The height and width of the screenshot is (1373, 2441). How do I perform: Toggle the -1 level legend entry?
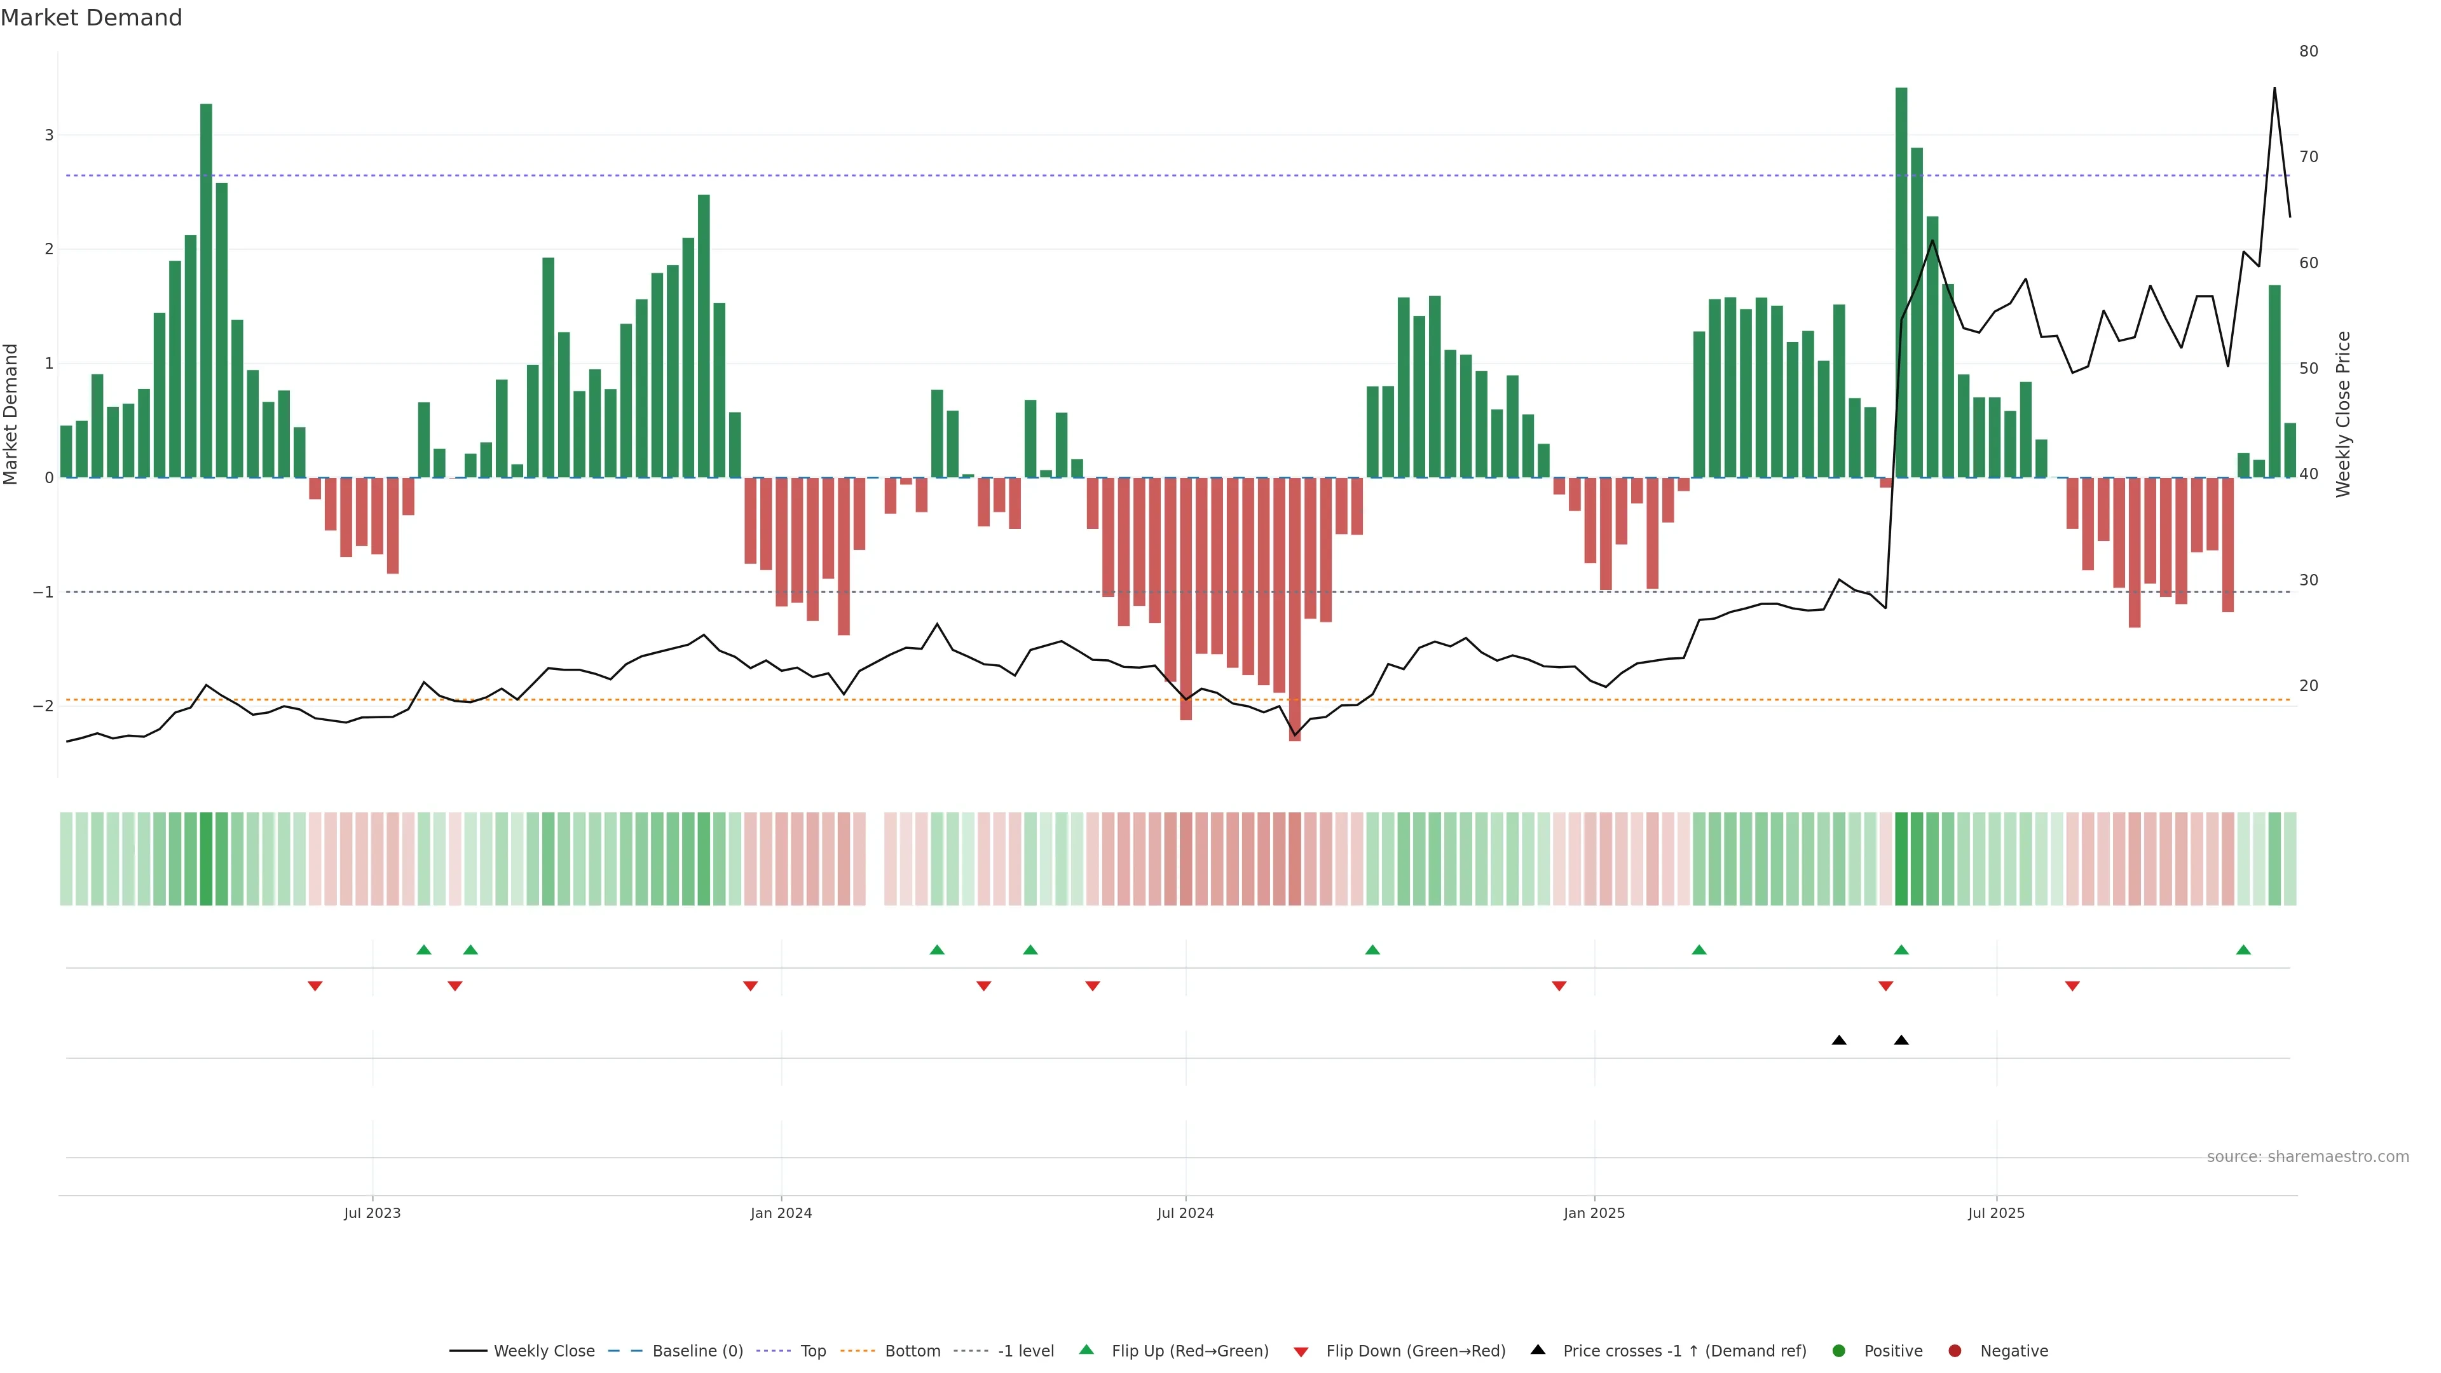(x=1025, y=1351)
